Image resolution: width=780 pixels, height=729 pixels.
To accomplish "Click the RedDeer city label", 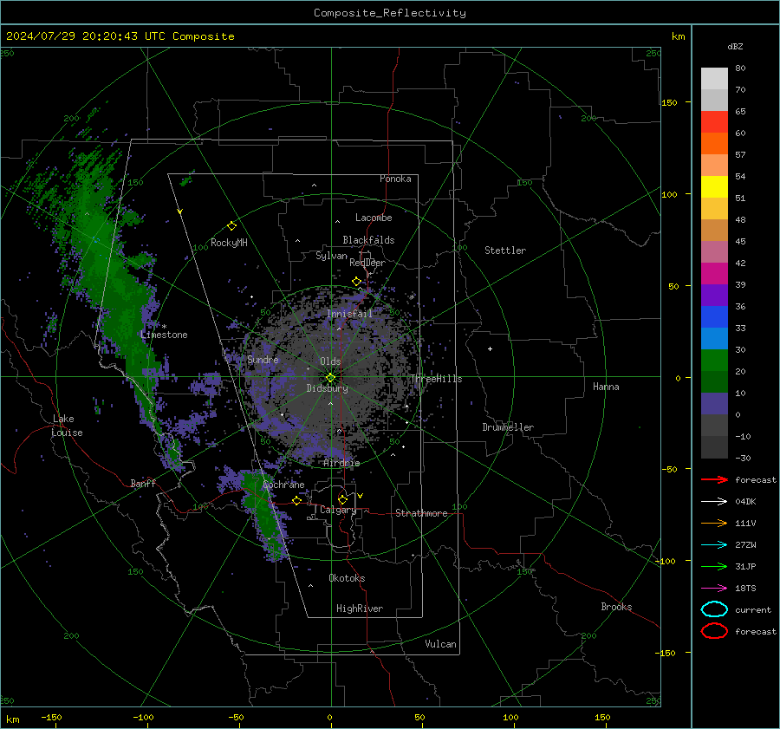I will (367, 263).
